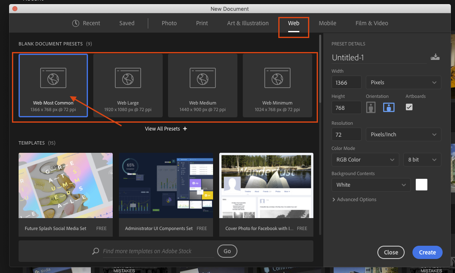
Task: Select the Web Minimum preset
Action: 277,85
